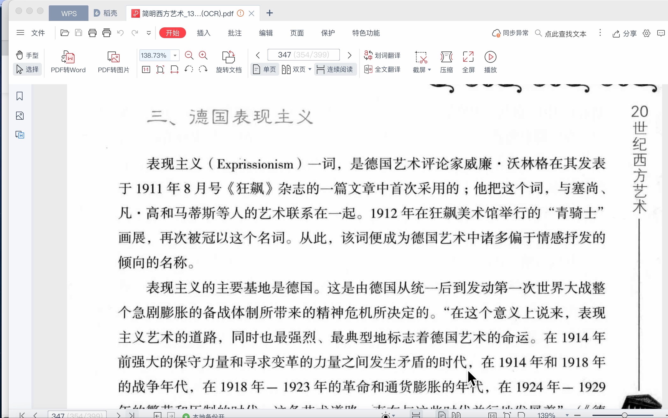Viewport: 668px width, 418px height.
Task: Select the hand tool (手型)
Action: point(27,55)
